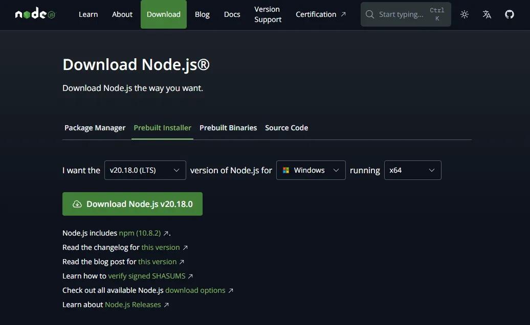Click the external arrow icon beside Certification

tap(343, 14)
